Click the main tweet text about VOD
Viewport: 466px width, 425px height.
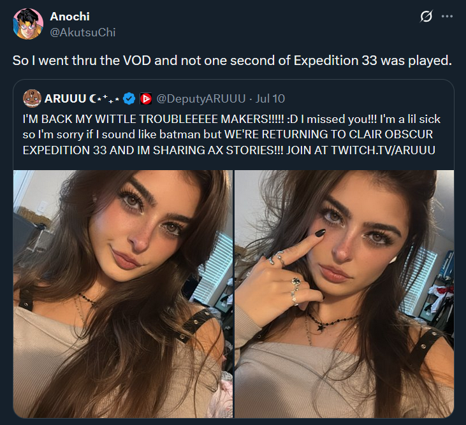tap(232, 61)
